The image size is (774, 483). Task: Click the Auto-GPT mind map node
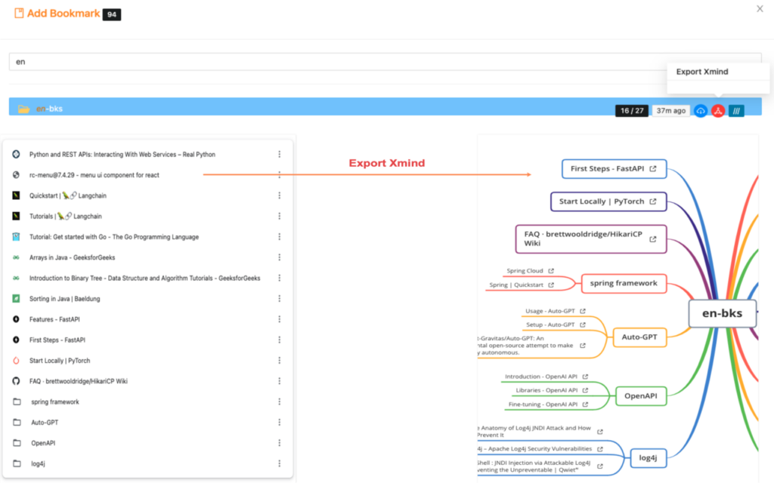pyautogui.click(x=639, y=337)
